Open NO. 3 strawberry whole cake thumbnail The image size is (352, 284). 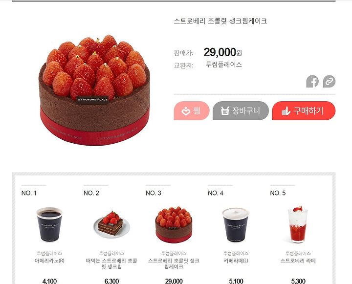pos(174,224)
